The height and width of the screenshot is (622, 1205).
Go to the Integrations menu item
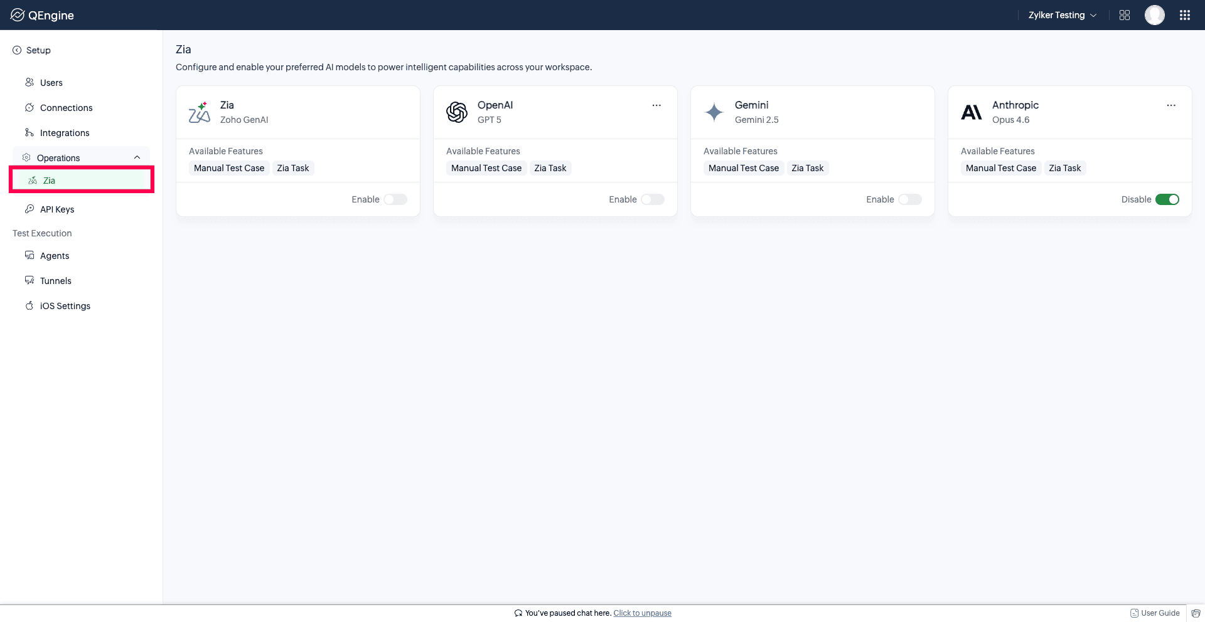[x=65, y=133]
